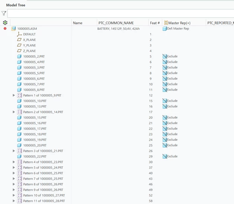This screenshot has height=204, width=234.
Task: Select the 1000005_16.PRT tree row
Action: click(35, 123)
